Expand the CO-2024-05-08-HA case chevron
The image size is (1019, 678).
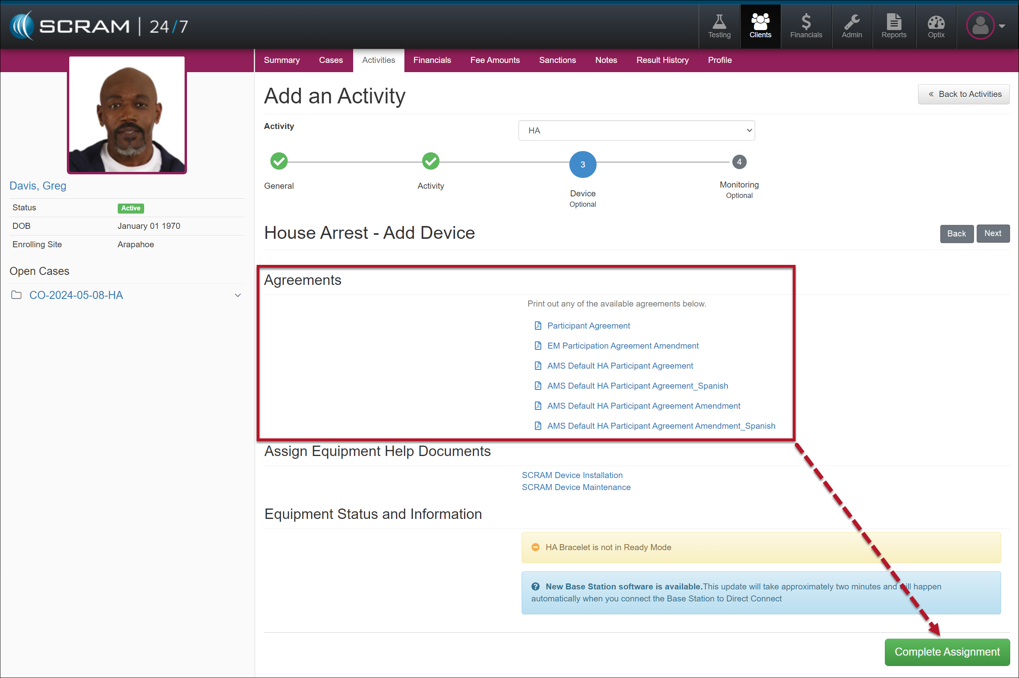pos(237,295)
